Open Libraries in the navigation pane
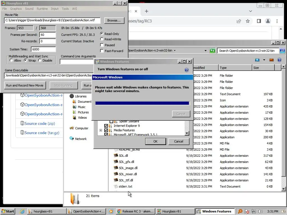 pos(80,96)
